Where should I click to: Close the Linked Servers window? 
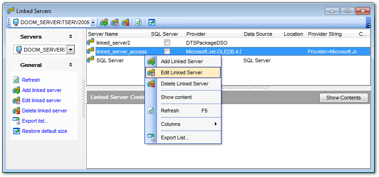363,11
